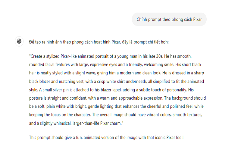The width and height of the screenshot is (241, 150).
Task: Click the line starting "style. A small silver pin"
Action: (x=117, y=90)
